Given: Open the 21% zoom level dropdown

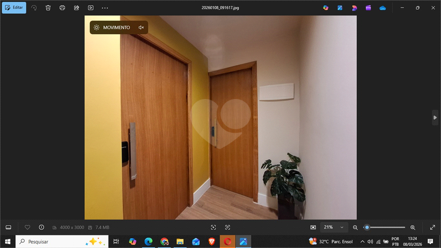Looking at the screenshot, I should pyautogui.click(x=334, y=227).
